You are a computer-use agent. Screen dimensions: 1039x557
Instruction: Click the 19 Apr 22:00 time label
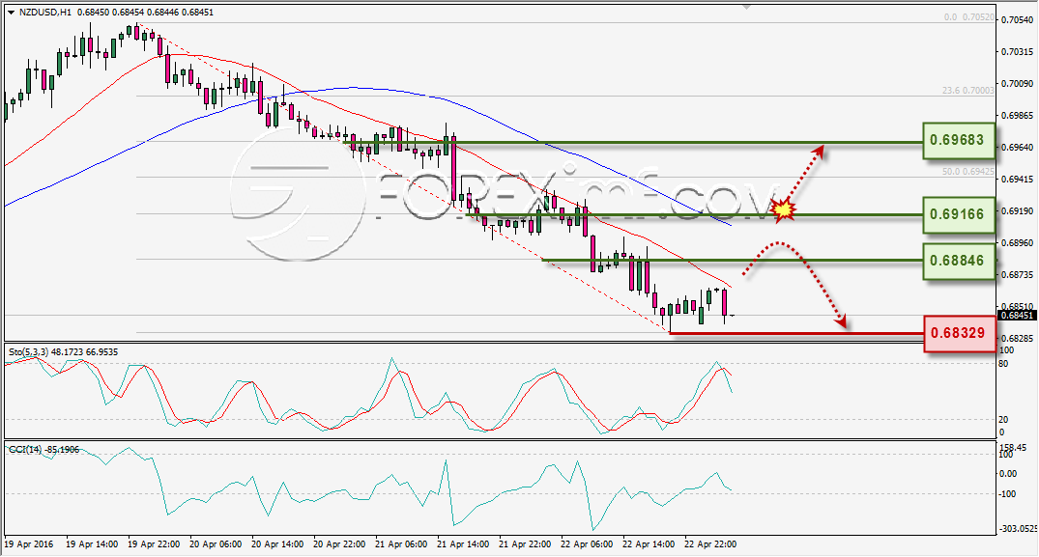click(x=154, y=544)
